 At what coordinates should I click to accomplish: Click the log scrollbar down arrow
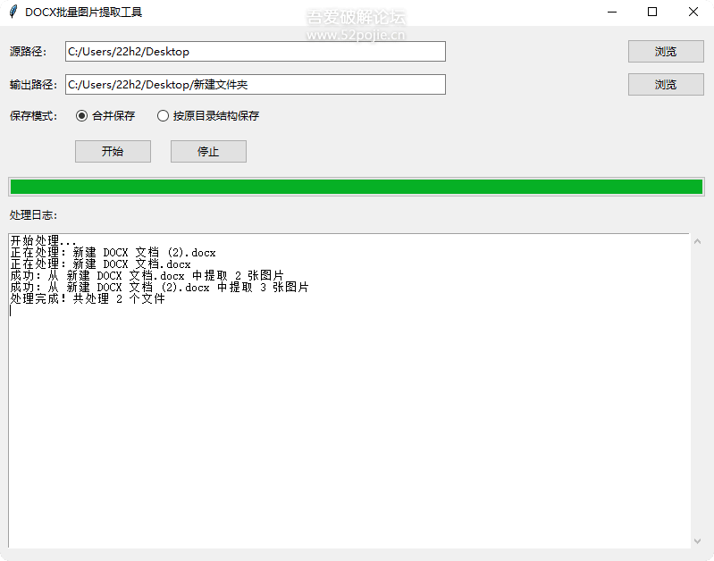697,541
